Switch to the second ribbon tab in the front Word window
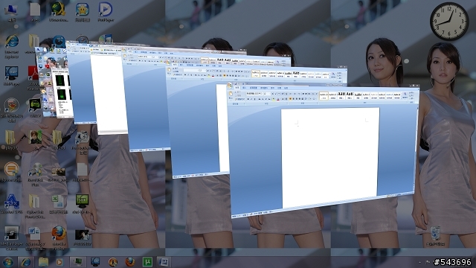The height and width of the screenshot is (268, 476). (x=244, y=88)
